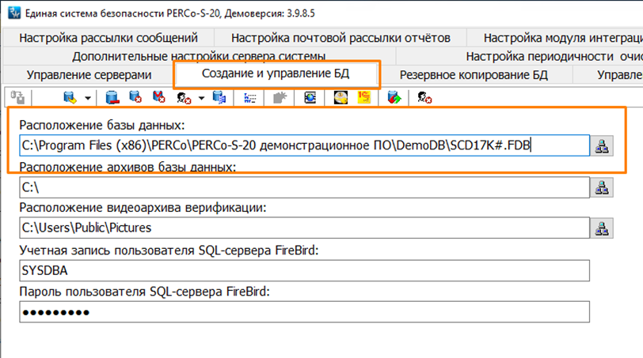Open Настройка почтовой рассылки отчётов tab

pos(341,37)
